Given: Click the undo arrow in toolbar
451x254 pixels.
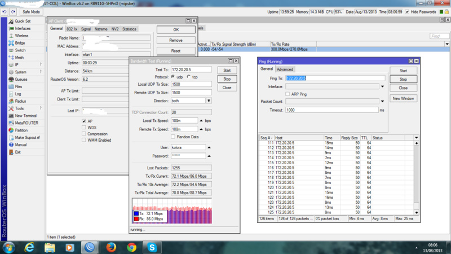Looking at the screenshot, I should [5, 12].
